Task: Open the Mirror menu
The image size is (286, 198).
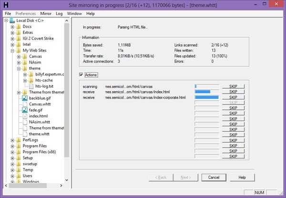Action: coord(46,13)
